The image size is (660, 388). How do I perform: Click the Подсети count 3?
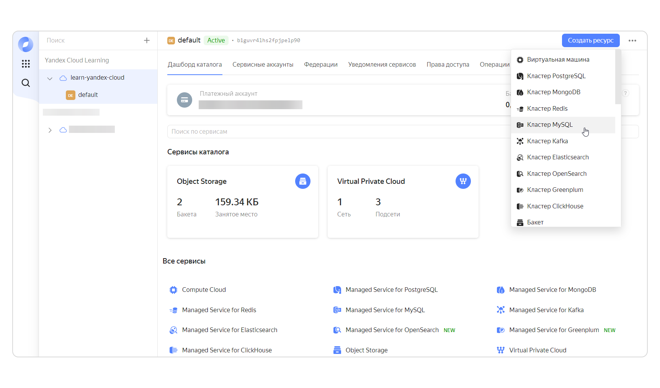coord(378,202)
